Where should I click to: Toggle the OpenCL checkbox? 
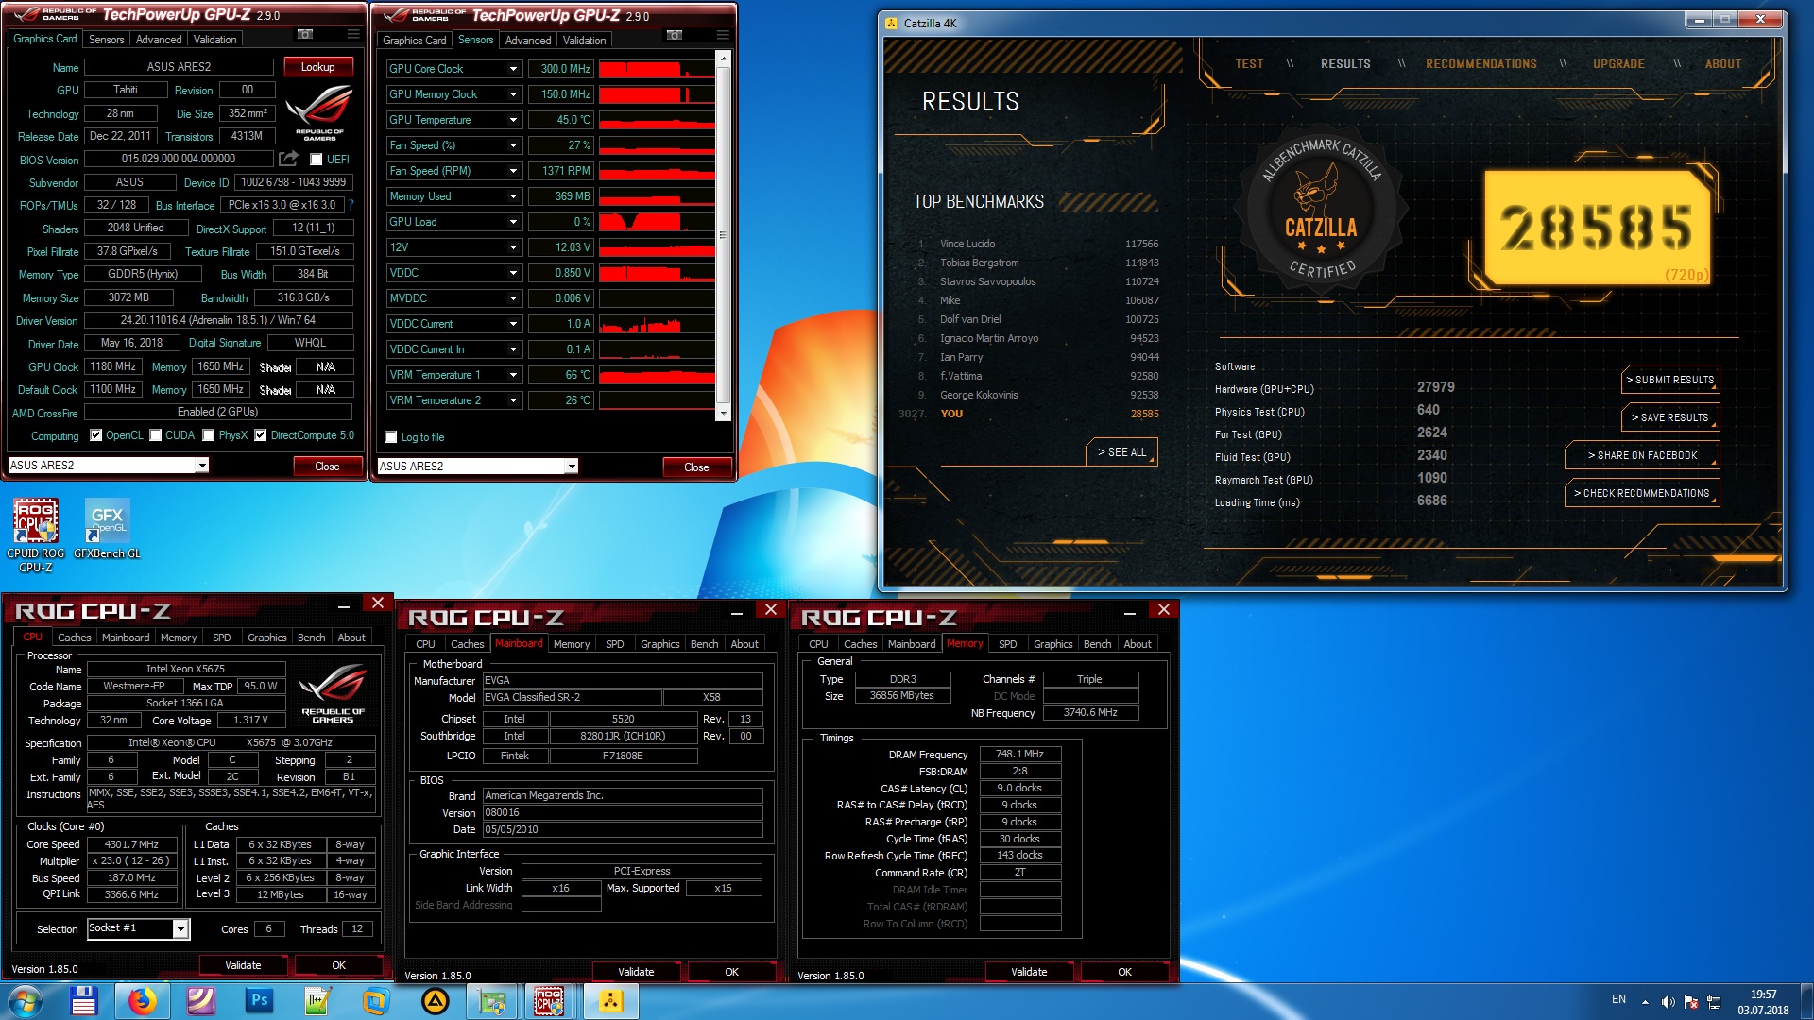pyautogui.click(x=95, y=435)
